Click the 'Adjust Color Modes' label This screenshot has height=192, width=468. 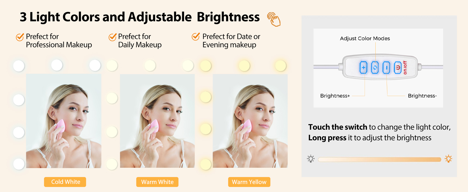coord(365,38)
